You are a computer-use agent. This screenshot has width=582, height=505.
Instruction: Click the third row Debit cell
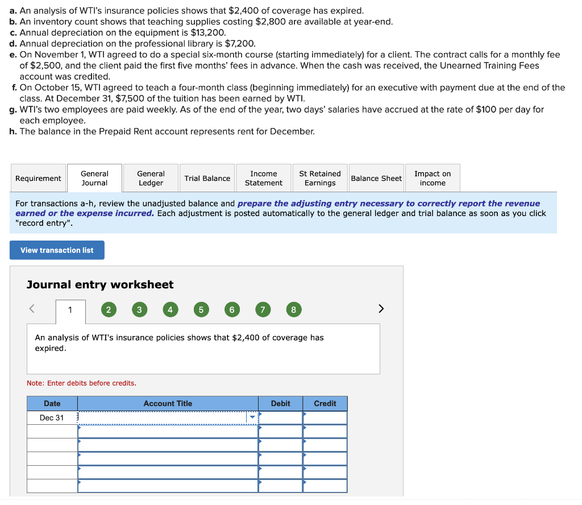coord(281,445)
